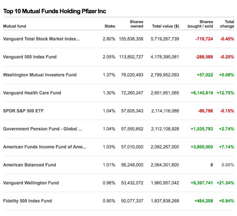This screenshot has height=216, width=237.
Task: Select shares owned 113,852,727
Action: [x=131, y=57]
